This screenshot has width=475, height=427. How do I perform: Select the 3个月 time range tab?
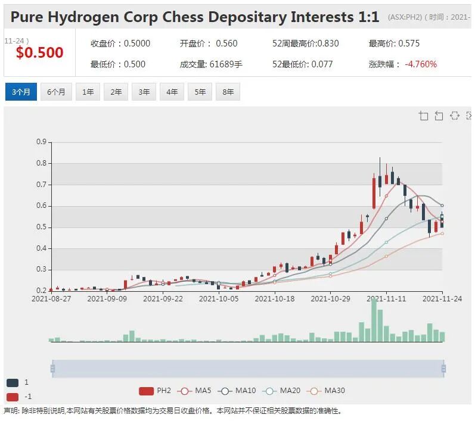[21, 92]
